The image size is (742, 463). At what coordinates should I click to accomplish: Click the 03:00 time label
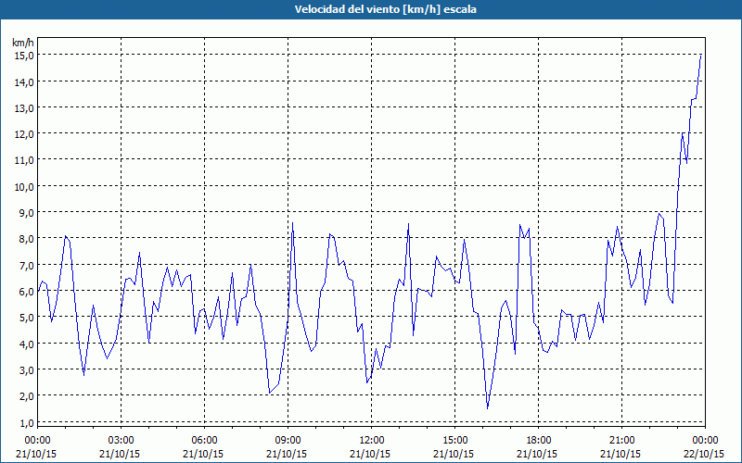(x=121, y=441)
